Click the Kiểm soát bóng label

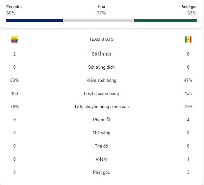click(101, 80)
